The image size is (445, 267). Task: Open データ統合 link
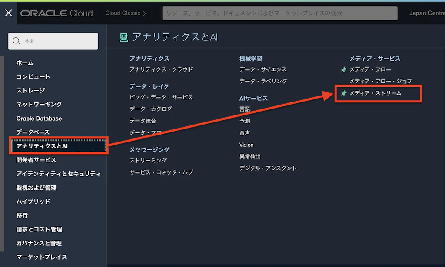(x=143, y=121)
